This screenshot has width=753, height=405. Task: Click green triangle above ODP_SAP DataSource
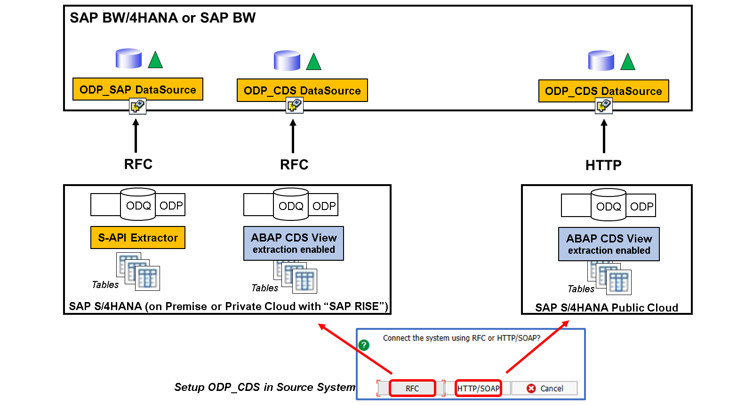pos(155,60)
